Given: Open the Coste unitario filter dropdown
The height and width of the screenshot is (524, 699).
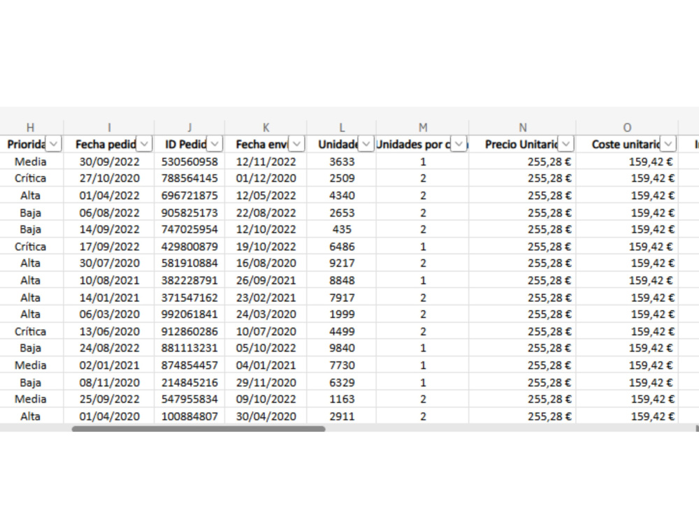Looking at the screenshot, I should 668,144.
